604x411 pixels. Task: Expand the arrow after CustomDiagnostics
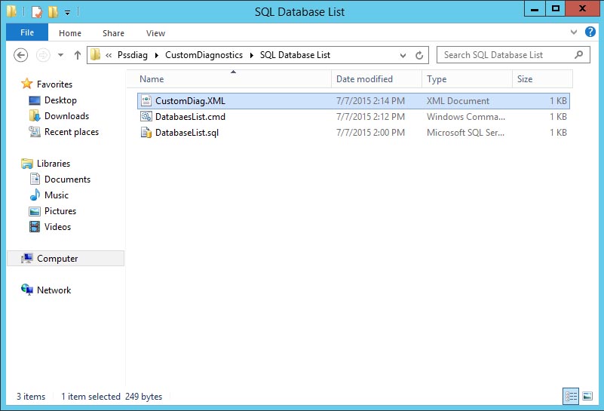pos(252,55)
